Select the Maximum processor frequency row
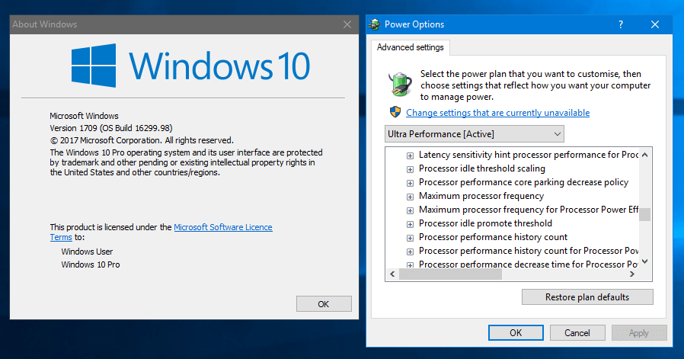 [481, 196]
